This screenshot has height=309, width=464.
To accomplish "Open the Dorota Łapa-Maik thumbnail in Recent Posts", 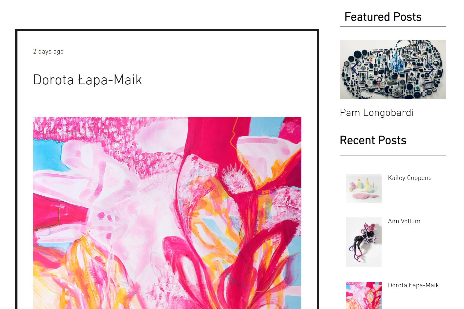I will (364, 295).
